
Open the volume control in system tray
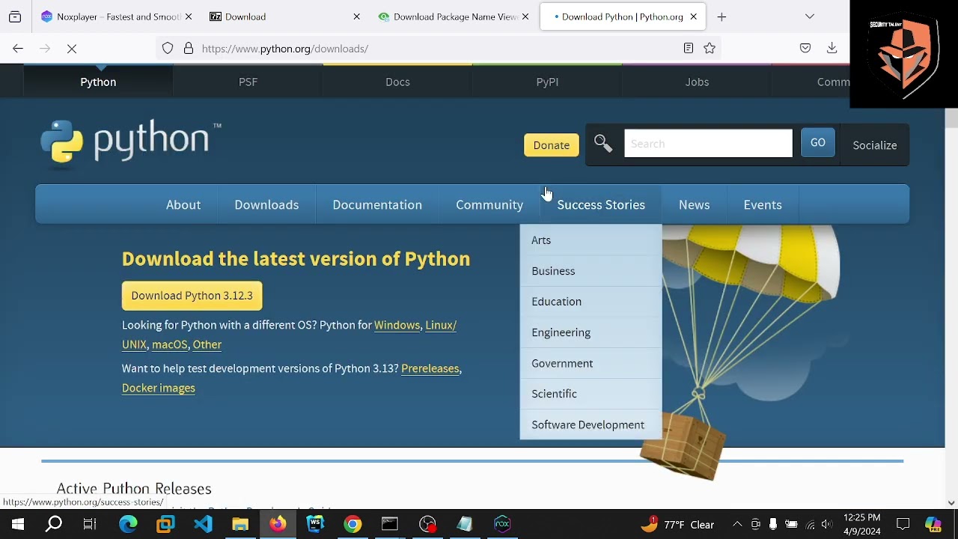pos(826,524)
